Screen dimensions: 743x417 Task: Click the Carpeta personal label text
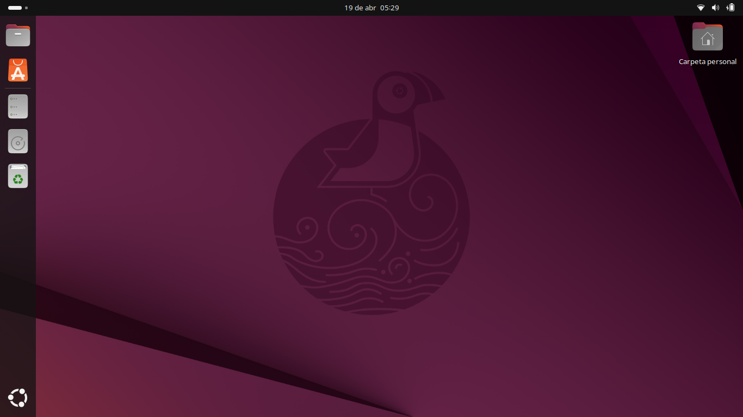pyautogui.click(x=707, y=61)
